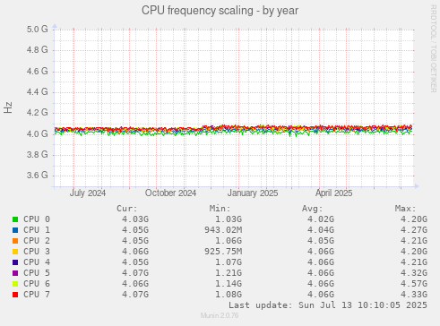Click the graph title 'CPU frequency scaling - by year'
440x326 pixels.
tap(220, 11)
